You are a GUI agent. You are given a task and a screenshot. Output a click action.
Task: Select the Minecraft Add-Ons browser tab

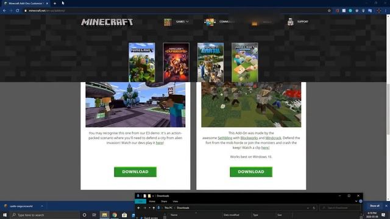pyautogui.click(x=26, y=4)
